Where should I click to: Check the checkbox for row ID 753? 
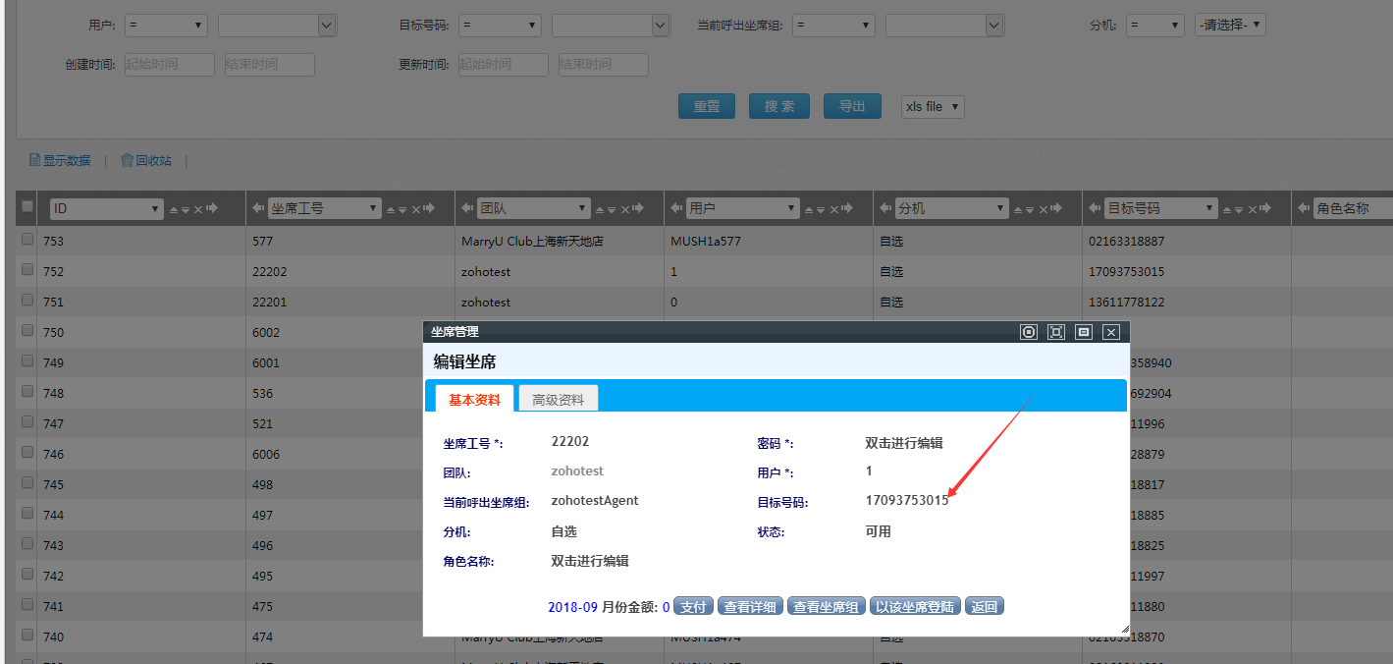coord(27,240)
